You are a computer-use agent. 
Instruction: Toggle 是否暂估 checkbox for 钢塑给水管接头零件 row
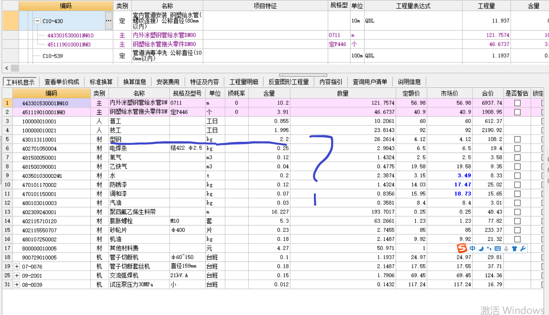coord(517,112)
